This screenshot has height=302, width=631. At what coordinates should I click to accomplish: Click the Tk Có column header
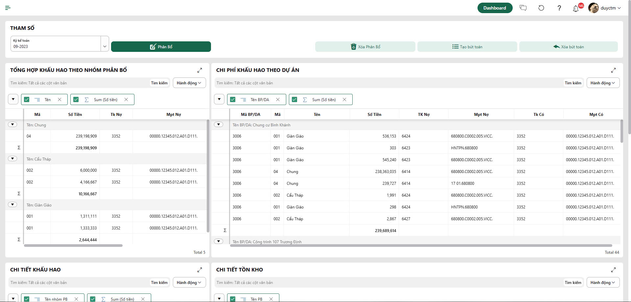[539, 115]
